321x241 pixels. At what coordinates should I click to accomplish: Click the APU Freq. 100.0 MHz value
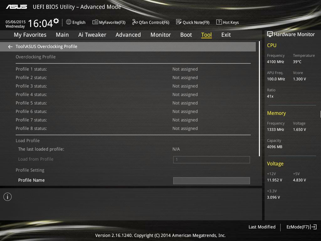tap(276, 79)
